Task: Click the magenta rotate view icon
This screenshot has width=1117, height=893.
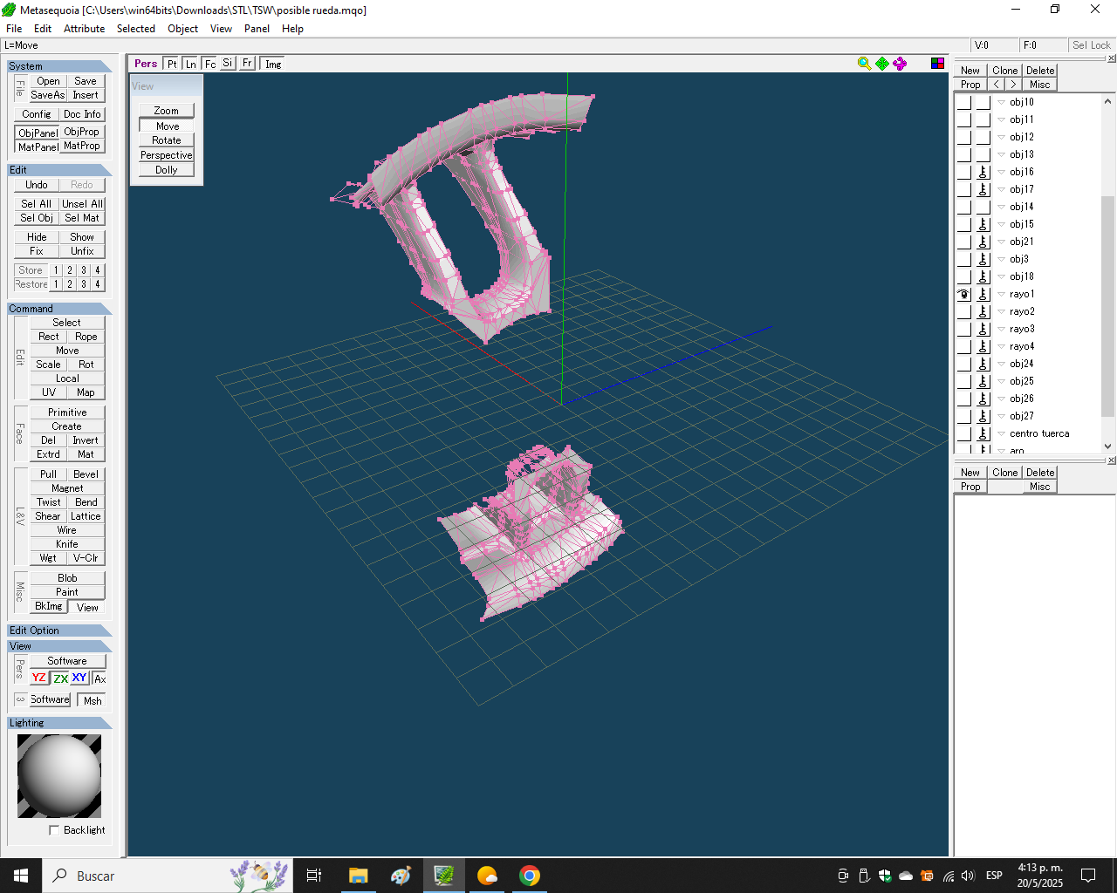Action: click(x=900, y=64)
